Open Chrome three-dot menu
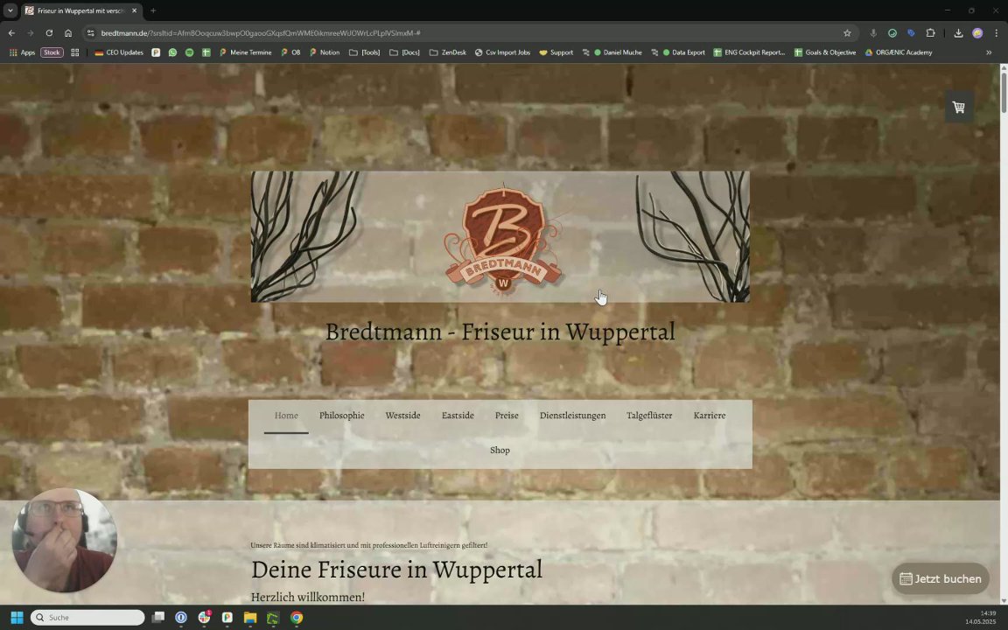This screenshot has height=630, width=1008. coord(997,32)
